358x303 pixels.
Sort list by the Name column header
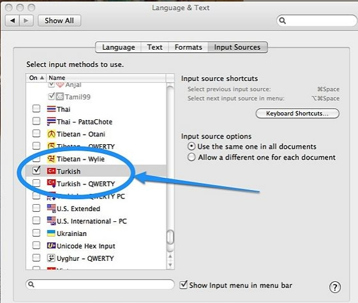(106, 78)
